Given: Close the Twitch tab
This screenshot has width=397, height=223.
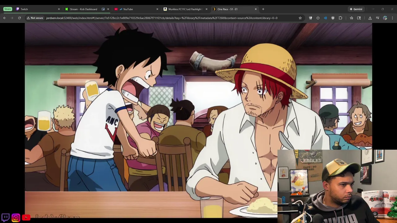Looking at the screenshot, I should pos(59,9).
